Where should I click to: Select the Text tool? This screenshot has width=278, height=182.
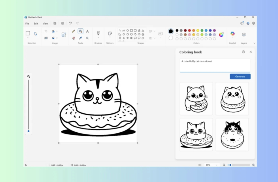87,31
